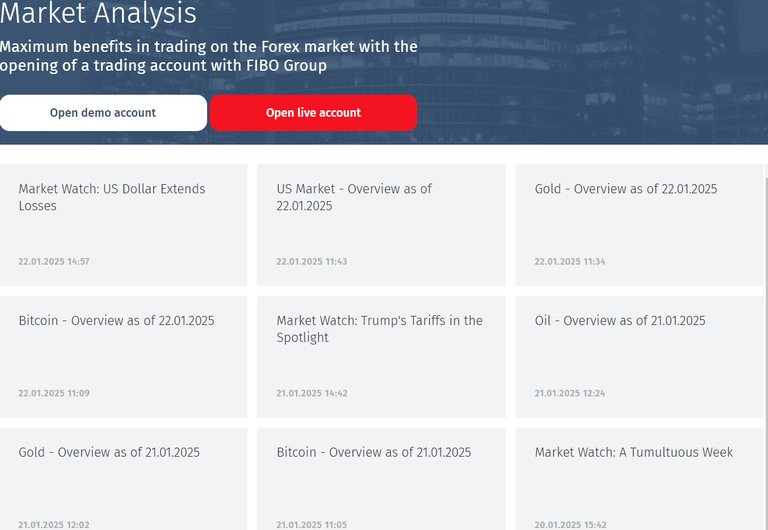The image size is (768, 530).
Task: Click the timestamp 22.01.2025 11:43
Action: (312, 261)
